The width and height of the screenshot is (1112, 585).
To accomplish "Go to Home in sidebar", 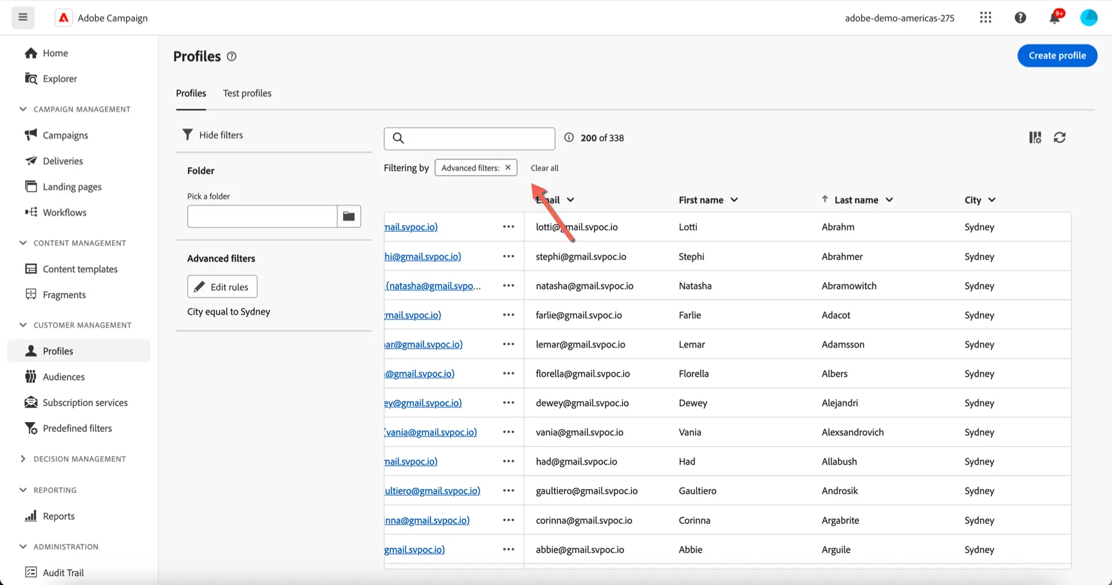I will (55, 53).
